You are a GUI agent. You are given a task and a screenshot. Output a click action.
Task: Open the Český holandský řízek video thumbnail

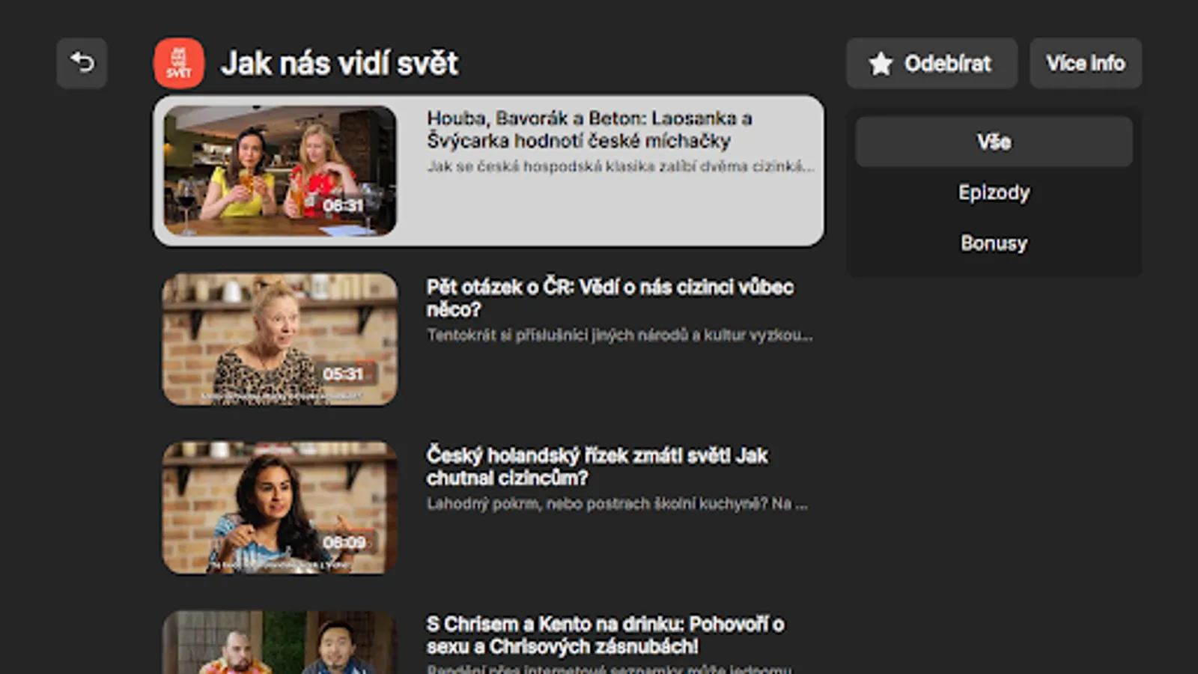(280, 508)
